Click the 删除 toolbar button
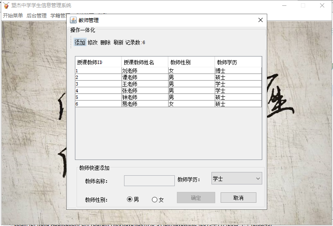This screenshot has height=226, width=333. click(106, 42)
